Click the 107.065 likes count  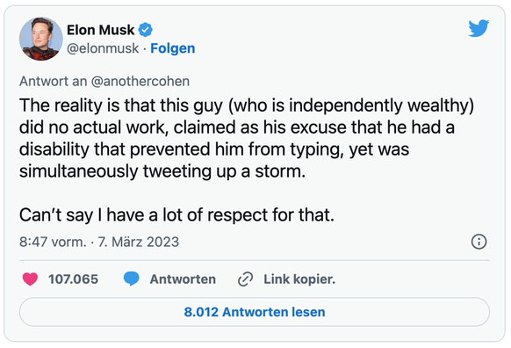tap(74, 279)
